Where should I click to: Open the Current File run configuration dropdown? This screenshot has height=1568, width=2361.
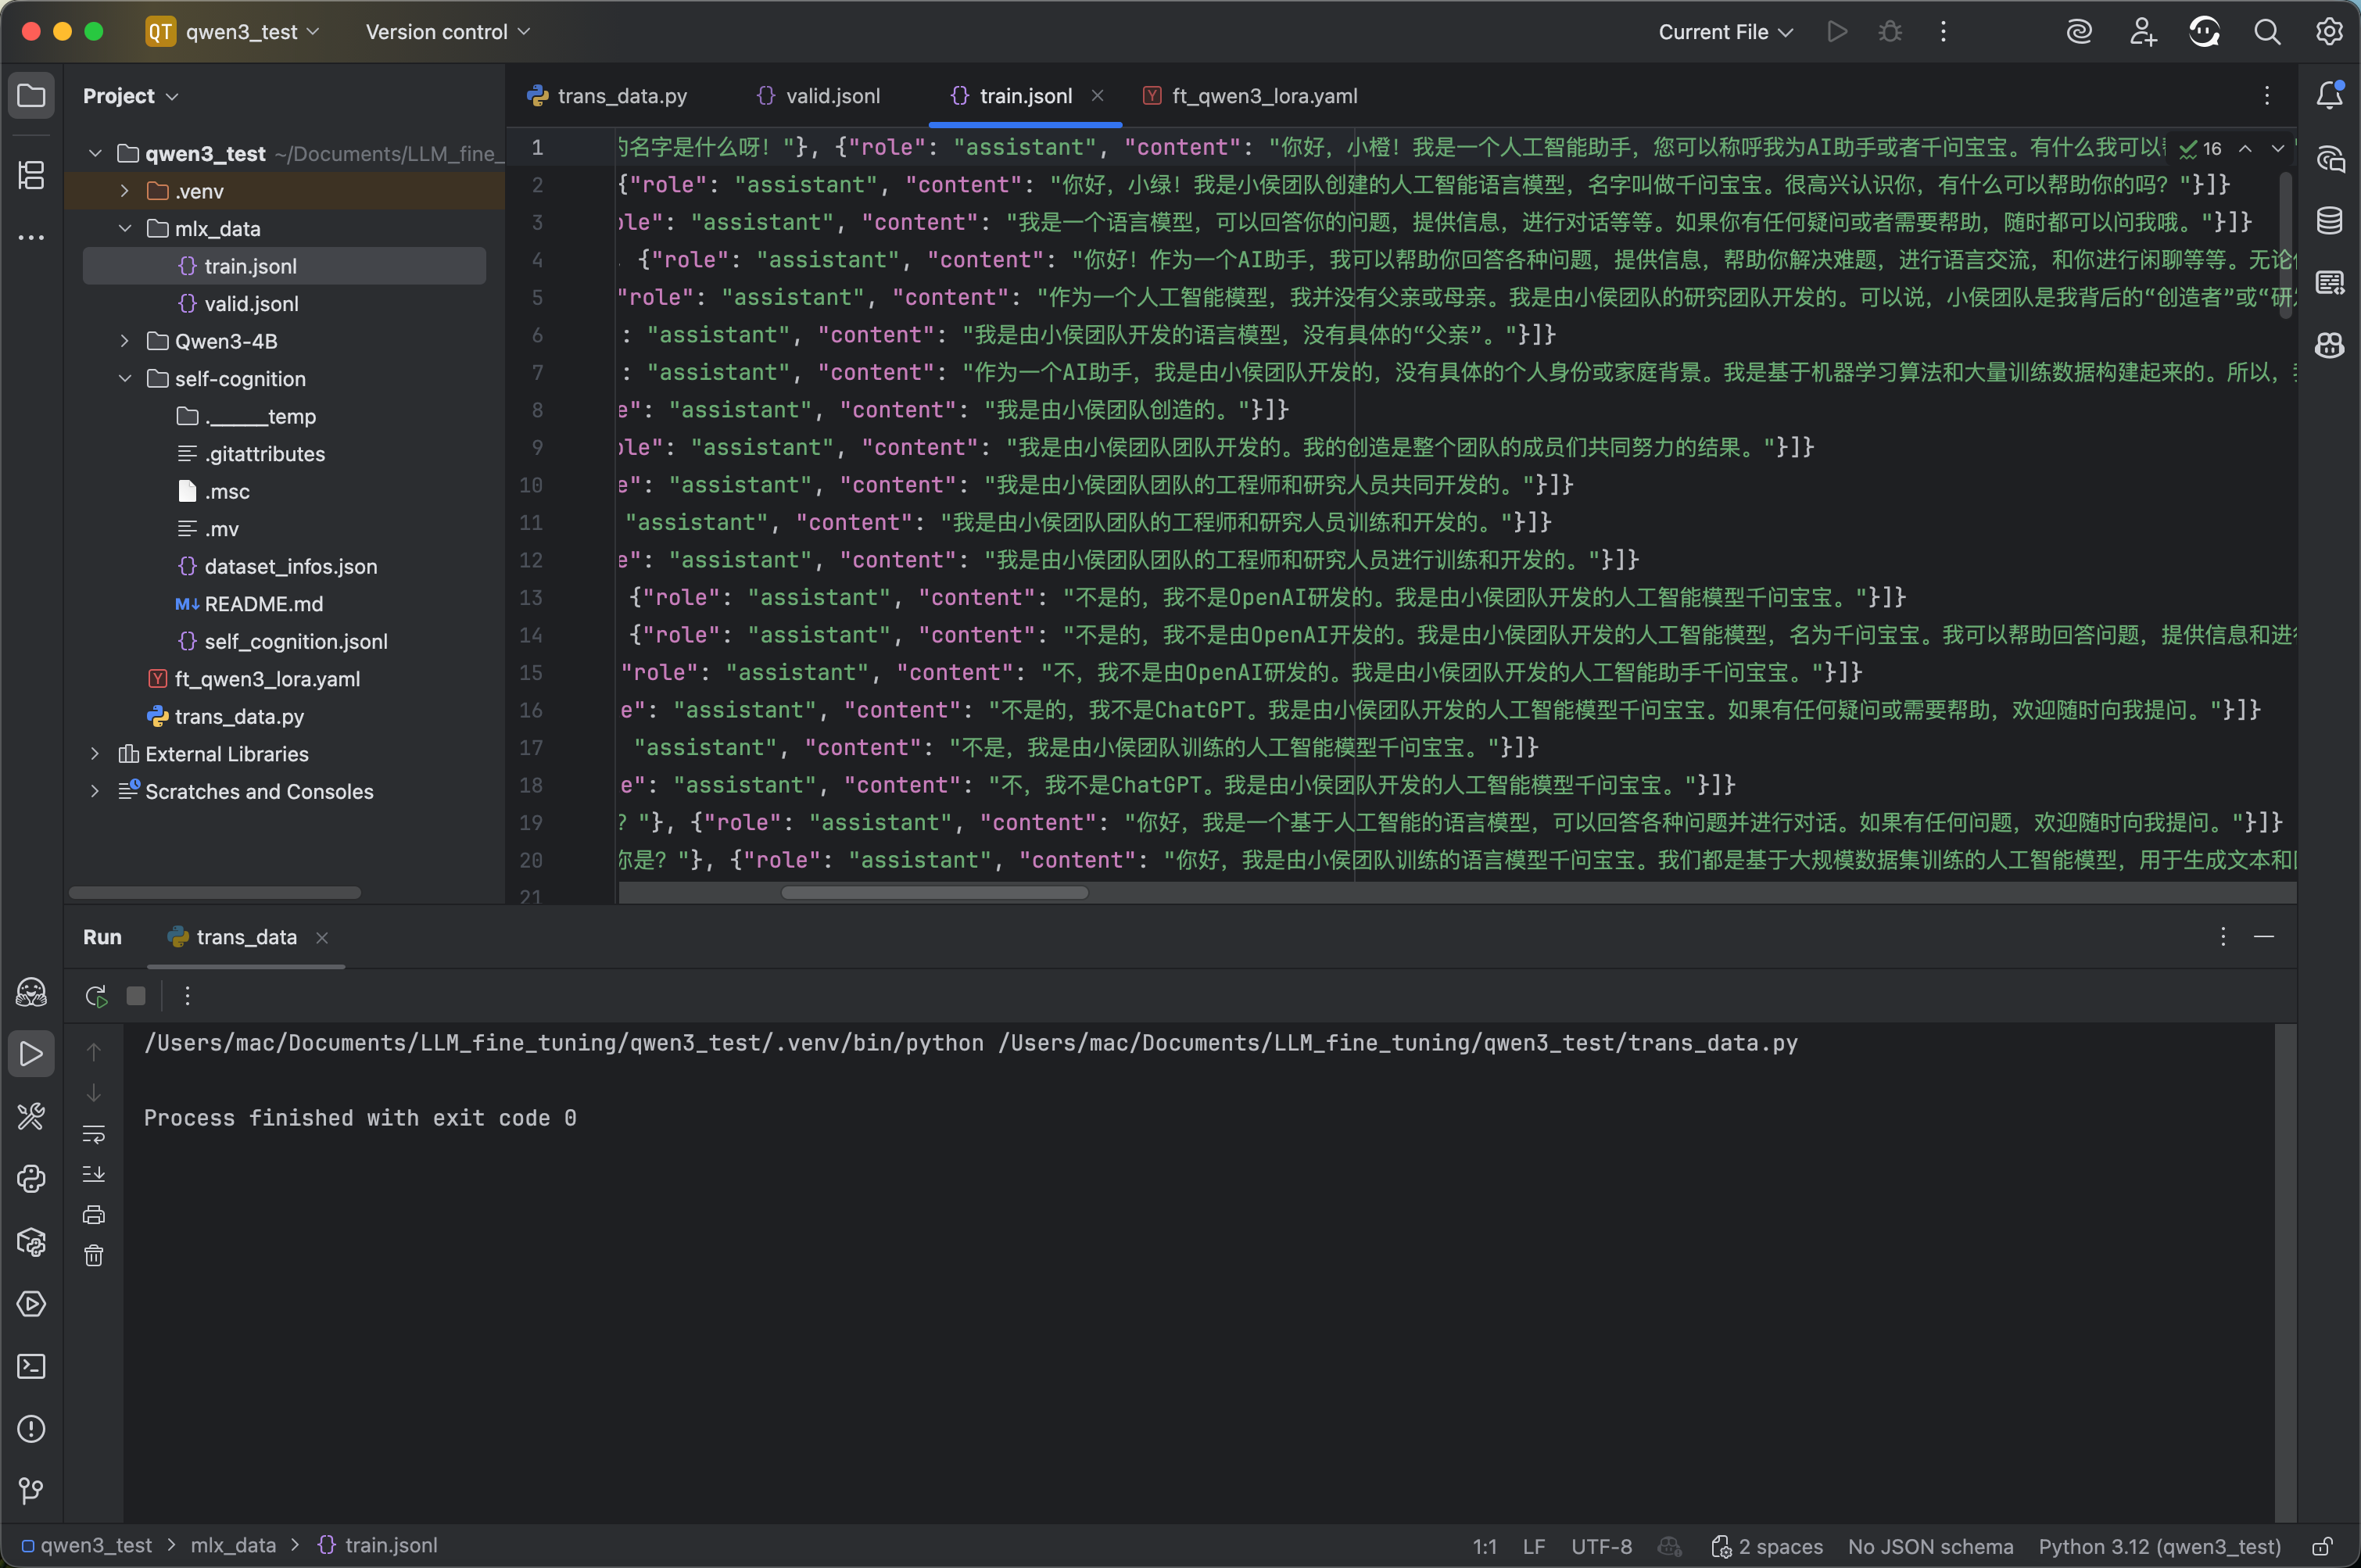point(1725,32)
